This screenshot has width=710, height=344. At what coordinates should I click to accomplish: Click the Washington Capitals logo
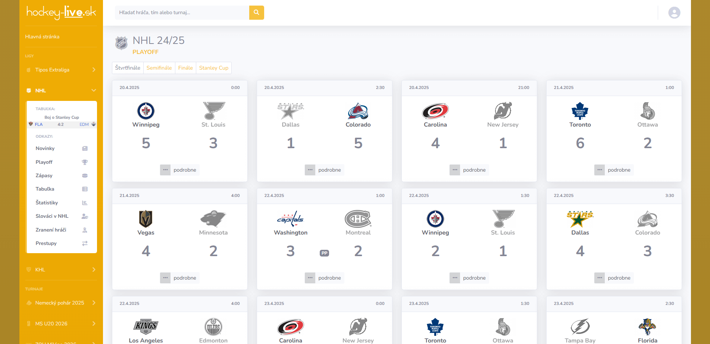(291, 219)
